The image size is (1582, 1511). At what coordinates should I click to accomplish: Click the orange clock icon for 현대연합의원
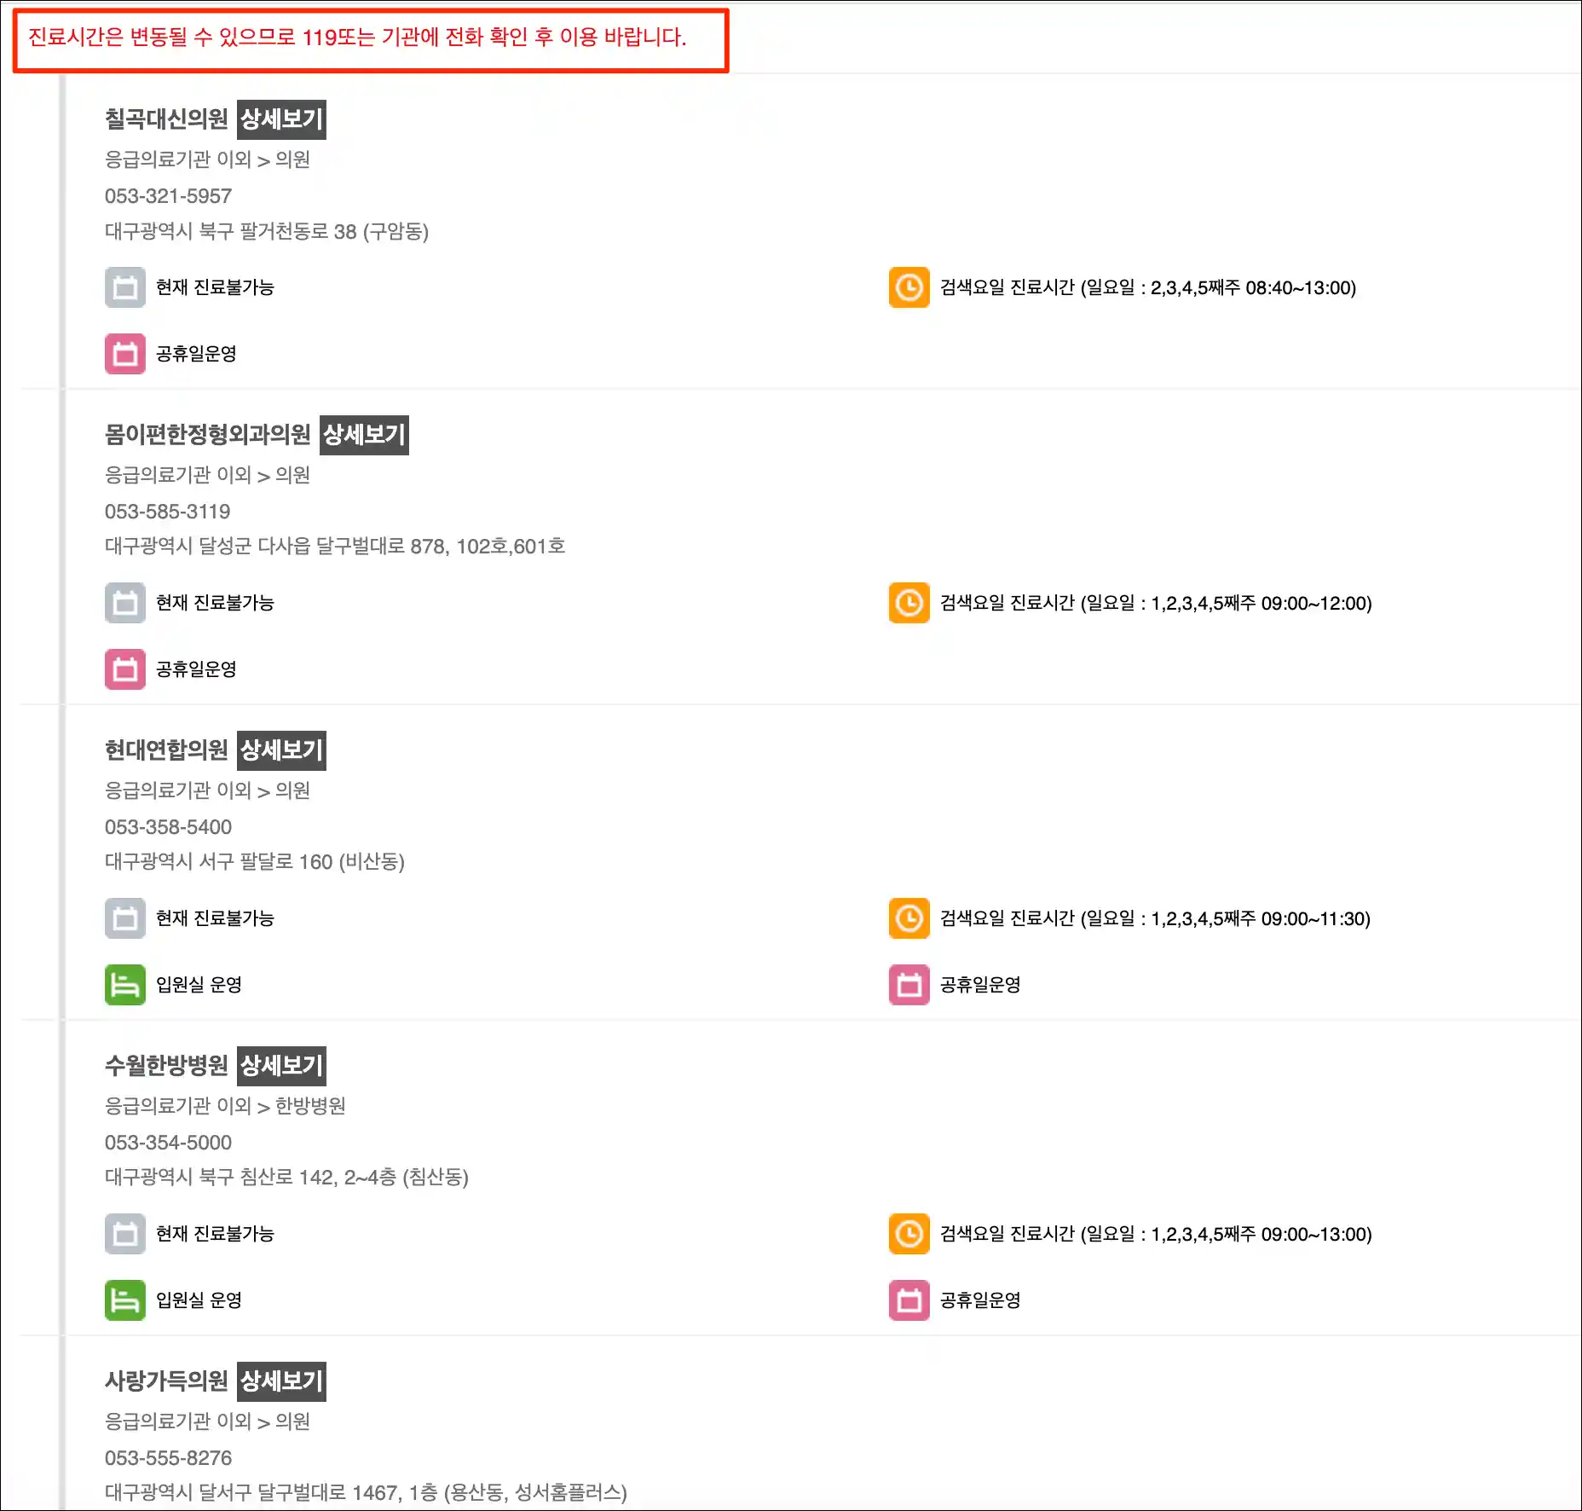(909, 918)
